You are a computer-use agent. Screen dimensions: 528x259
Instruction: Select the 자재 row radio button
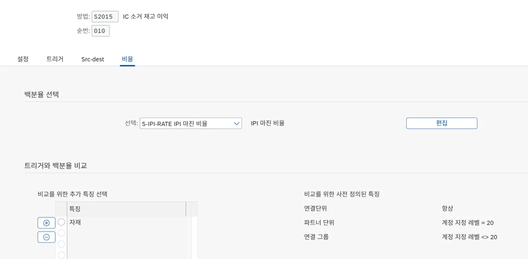[61, 222]
